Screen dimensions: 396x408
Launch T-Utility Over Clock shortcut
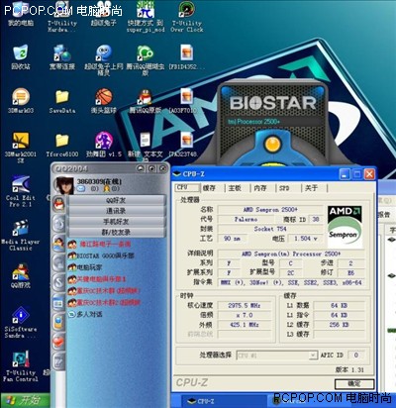pyautogui.click(x=187, y=17)
